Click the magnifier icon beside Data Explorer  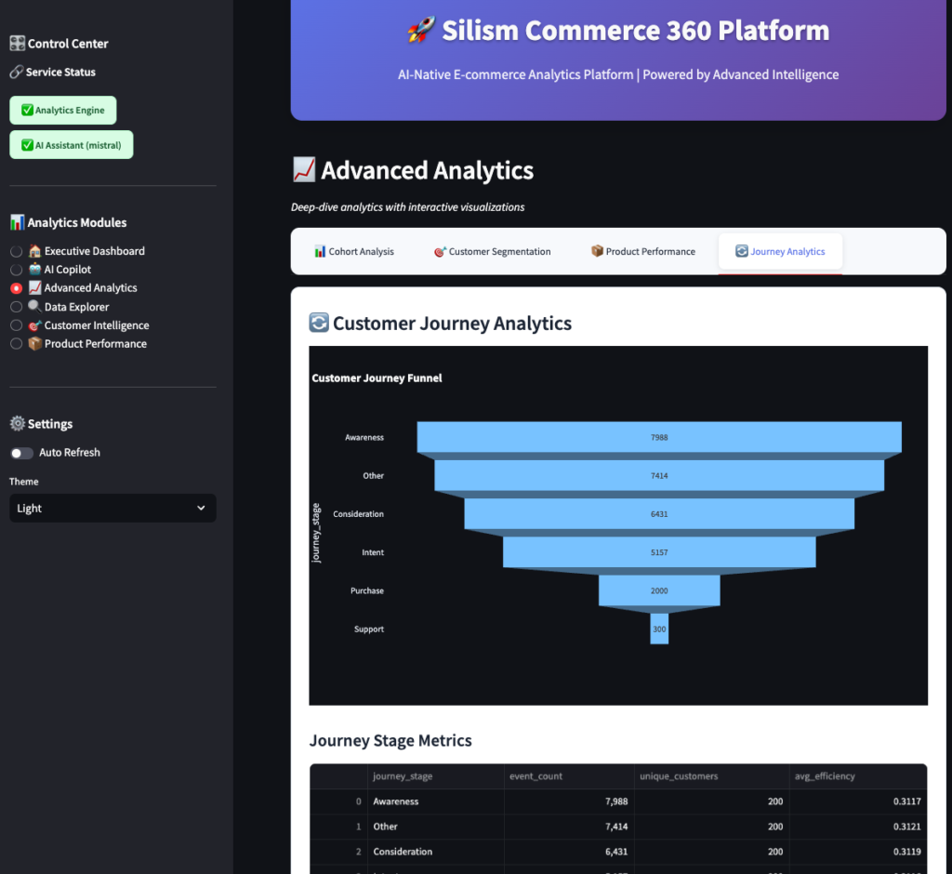[x=34, y=307]
